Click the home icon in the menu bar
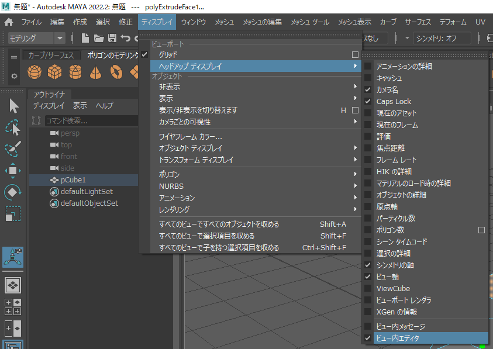 point(9,22)
